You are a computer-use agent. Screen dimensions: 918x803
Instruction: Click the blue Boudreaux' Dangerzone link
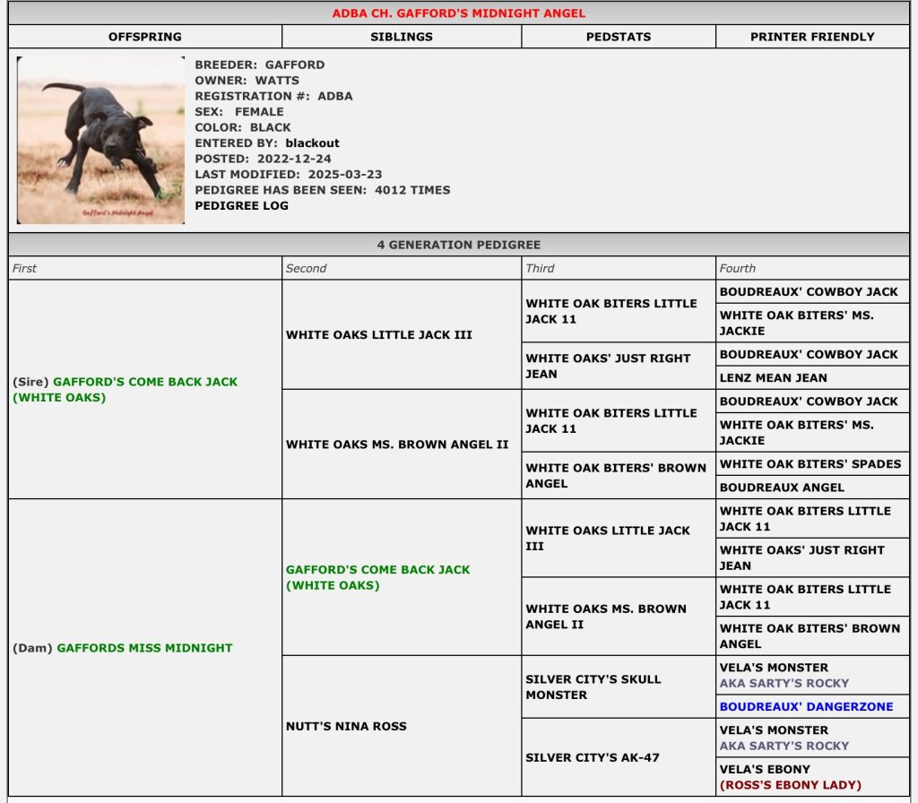pyautogui.click(x=806, y=706)
